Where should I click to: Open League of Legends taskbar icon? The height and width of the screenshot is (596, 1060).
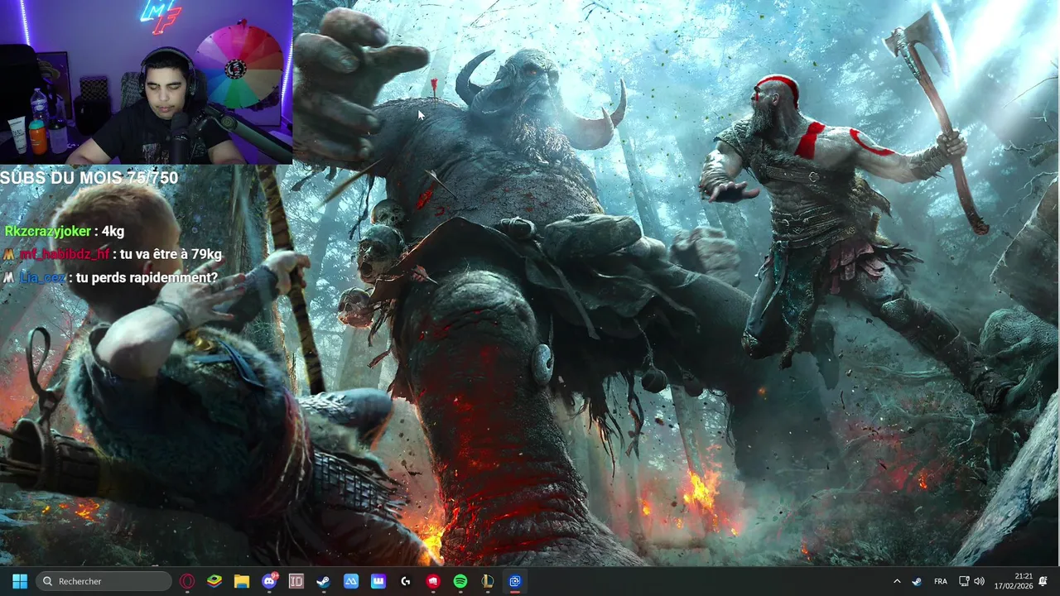point(488,581)
